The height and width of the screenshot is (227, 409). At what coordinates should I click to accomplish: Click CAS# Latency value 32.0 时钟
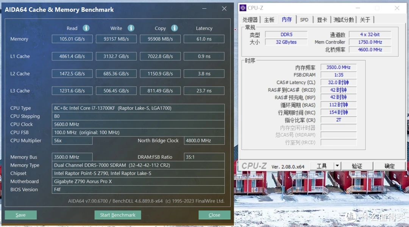tap(338, 82)
